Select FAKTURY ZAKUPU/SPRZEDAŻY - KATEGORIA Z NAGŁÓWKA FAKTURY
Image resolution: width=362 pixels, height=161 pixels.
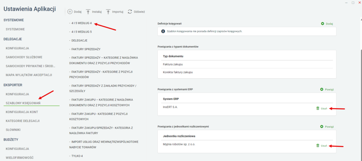click(101, 130)
